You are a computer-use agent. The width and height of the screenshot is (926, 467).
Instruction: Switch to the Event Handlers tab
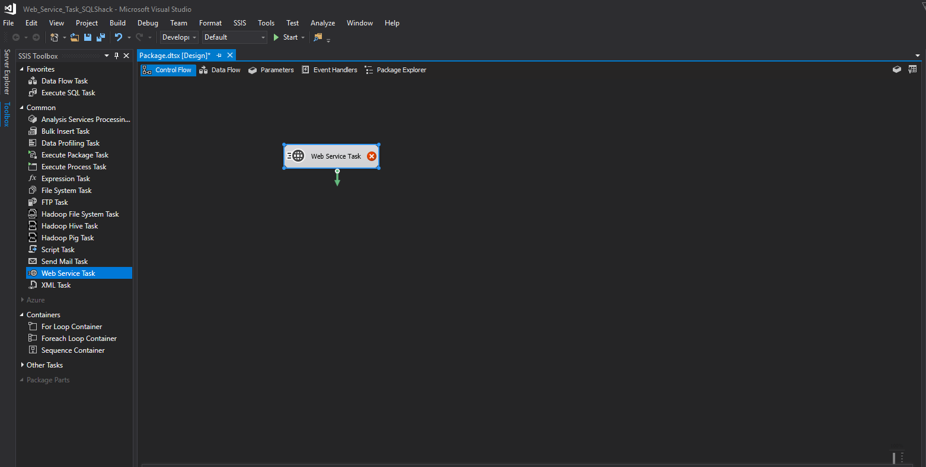tap(329, 70)
